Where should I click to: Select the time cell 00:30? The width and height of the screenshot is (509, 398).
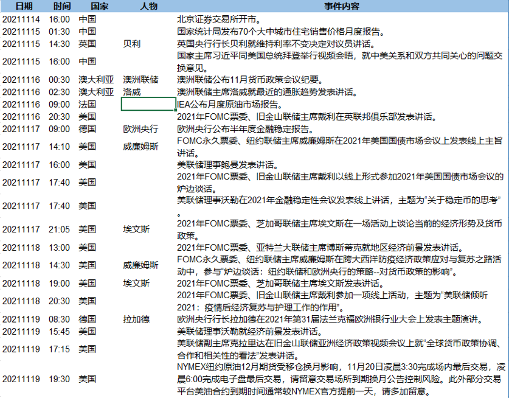point(60,80)
